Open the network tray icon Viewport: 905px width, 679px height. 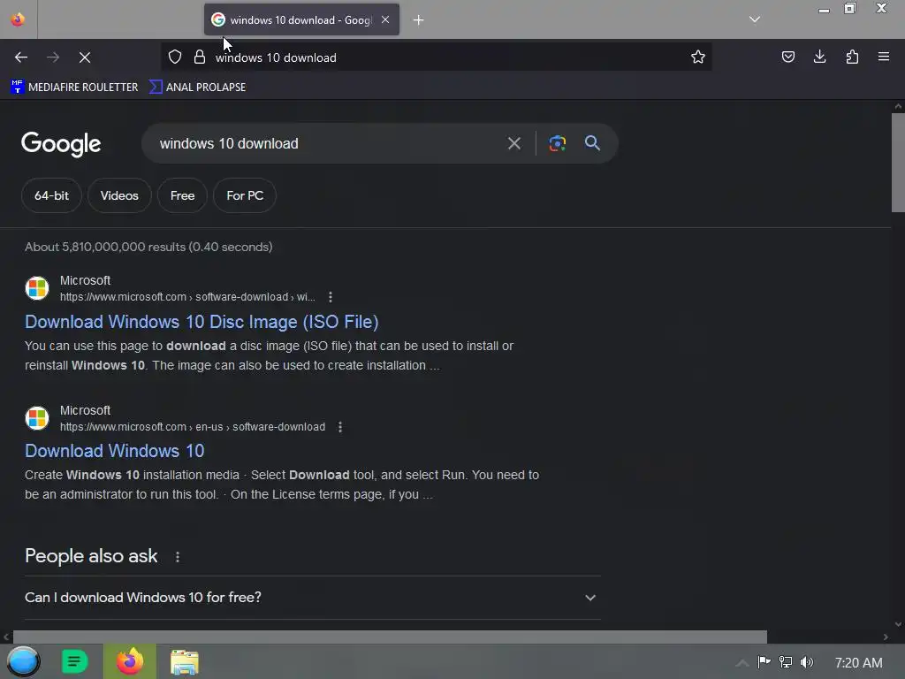(786, 662)
